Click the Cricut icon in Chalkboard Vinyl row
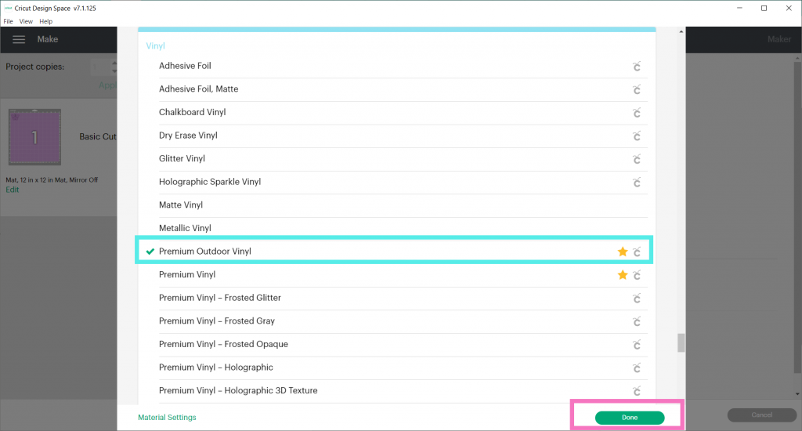The image size is (802, 431). 636,113
